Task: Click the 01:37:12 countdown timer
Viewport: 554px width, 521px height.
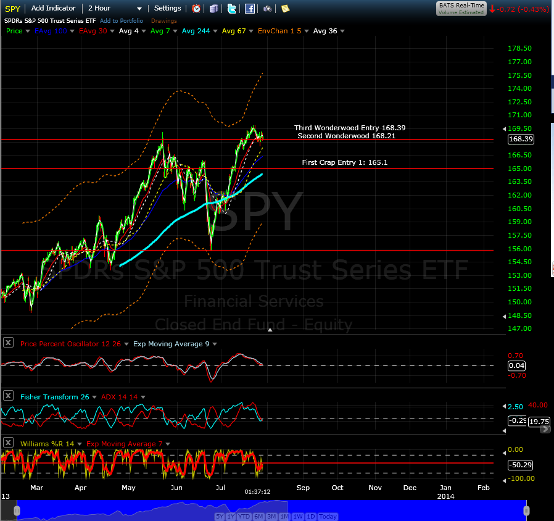Action: [258, 491]
